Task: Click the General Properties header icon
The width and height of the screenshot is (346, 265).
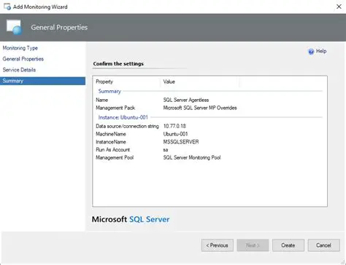Action: point(15,27)
